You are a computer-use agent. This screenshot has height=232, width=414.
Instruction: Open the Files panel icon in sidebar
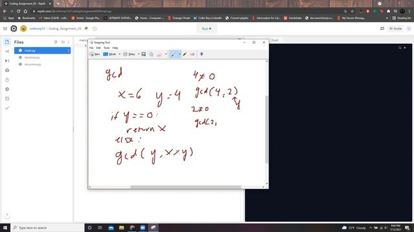tap(7, 42)
